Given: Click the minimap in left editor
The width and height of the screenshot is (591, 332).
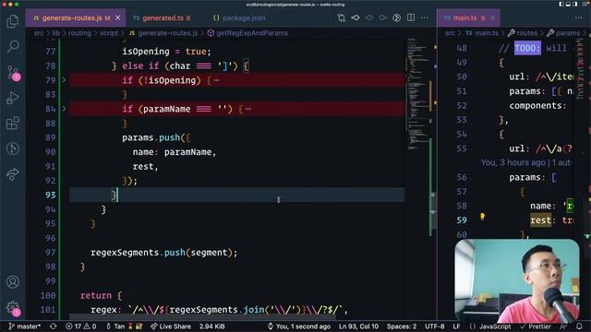Looking at the screenshot, I should click(417, 94).
